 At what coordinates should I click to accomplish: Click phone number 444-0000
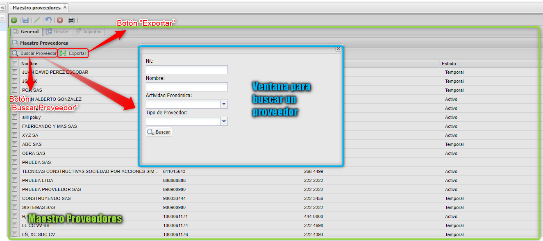click(x=314, y=216)
